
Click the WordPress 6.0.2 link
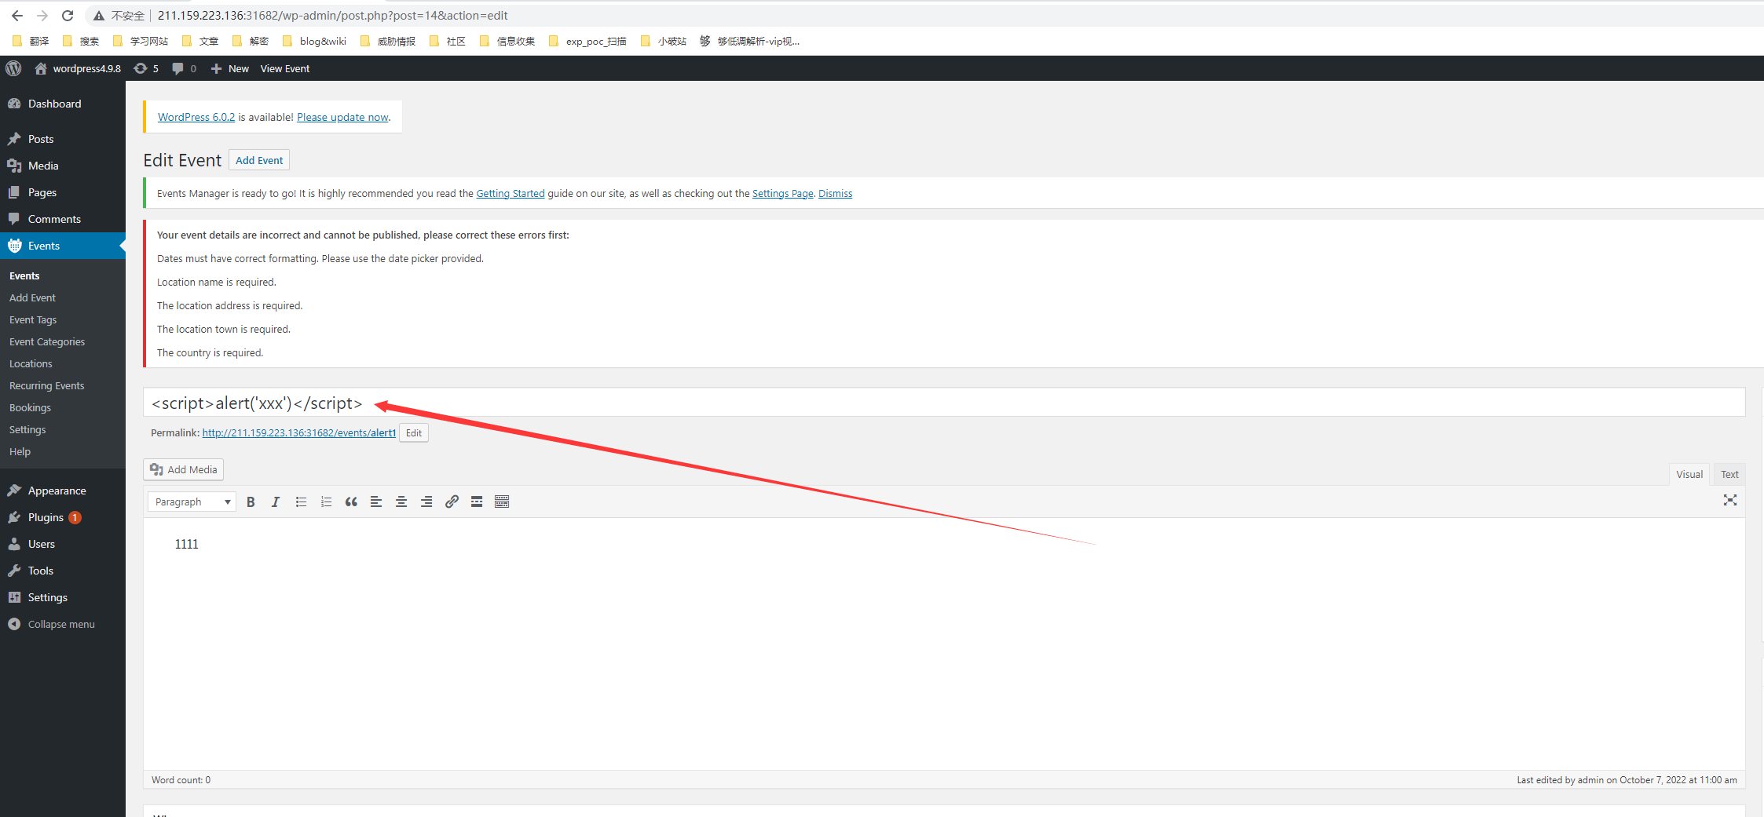point(196,117)
